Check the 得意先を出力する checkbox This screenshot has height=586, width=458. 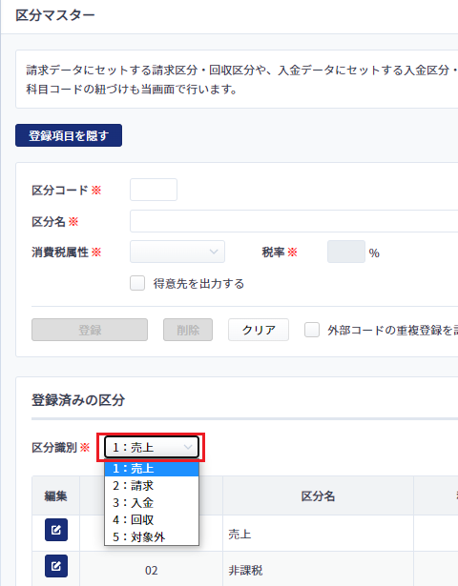pyautogui.click(x=137, y=283)
